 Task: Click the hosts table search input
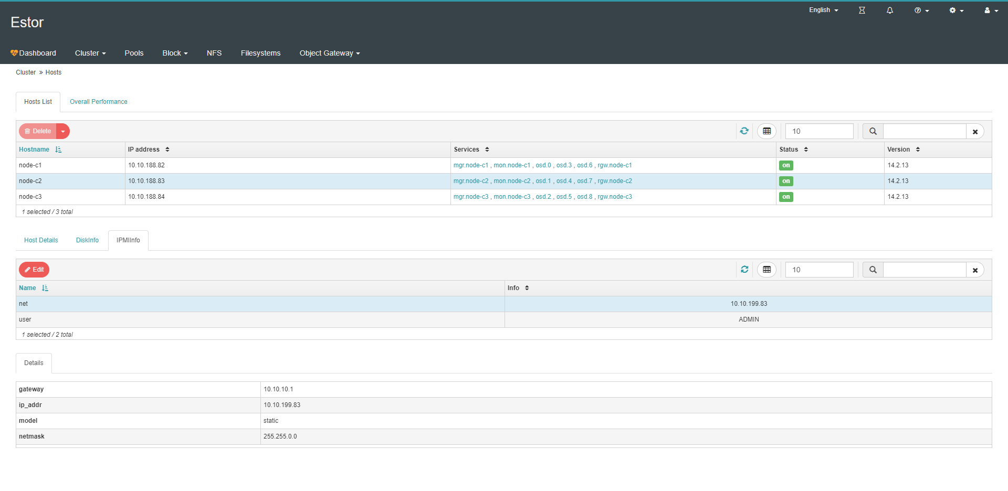click(924, 131)
